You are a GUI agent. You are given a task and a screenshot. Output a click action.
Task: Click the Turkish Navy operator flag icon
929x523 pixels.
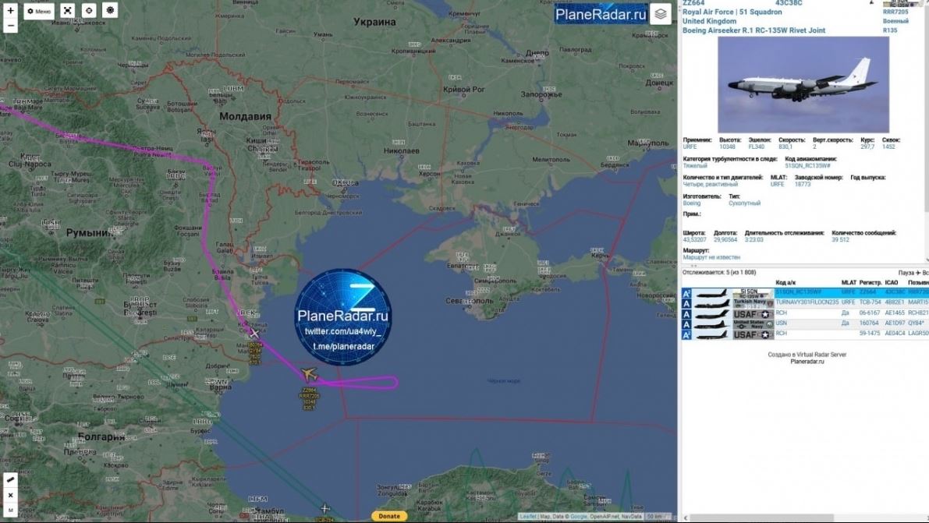click(753, 303)
